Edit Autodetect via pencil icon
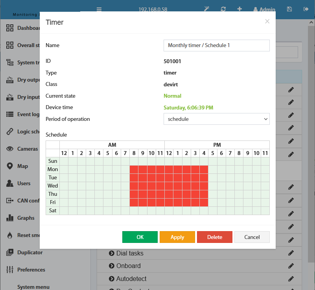Viewport: 315px width, 290px height. [x=291, y=279]
